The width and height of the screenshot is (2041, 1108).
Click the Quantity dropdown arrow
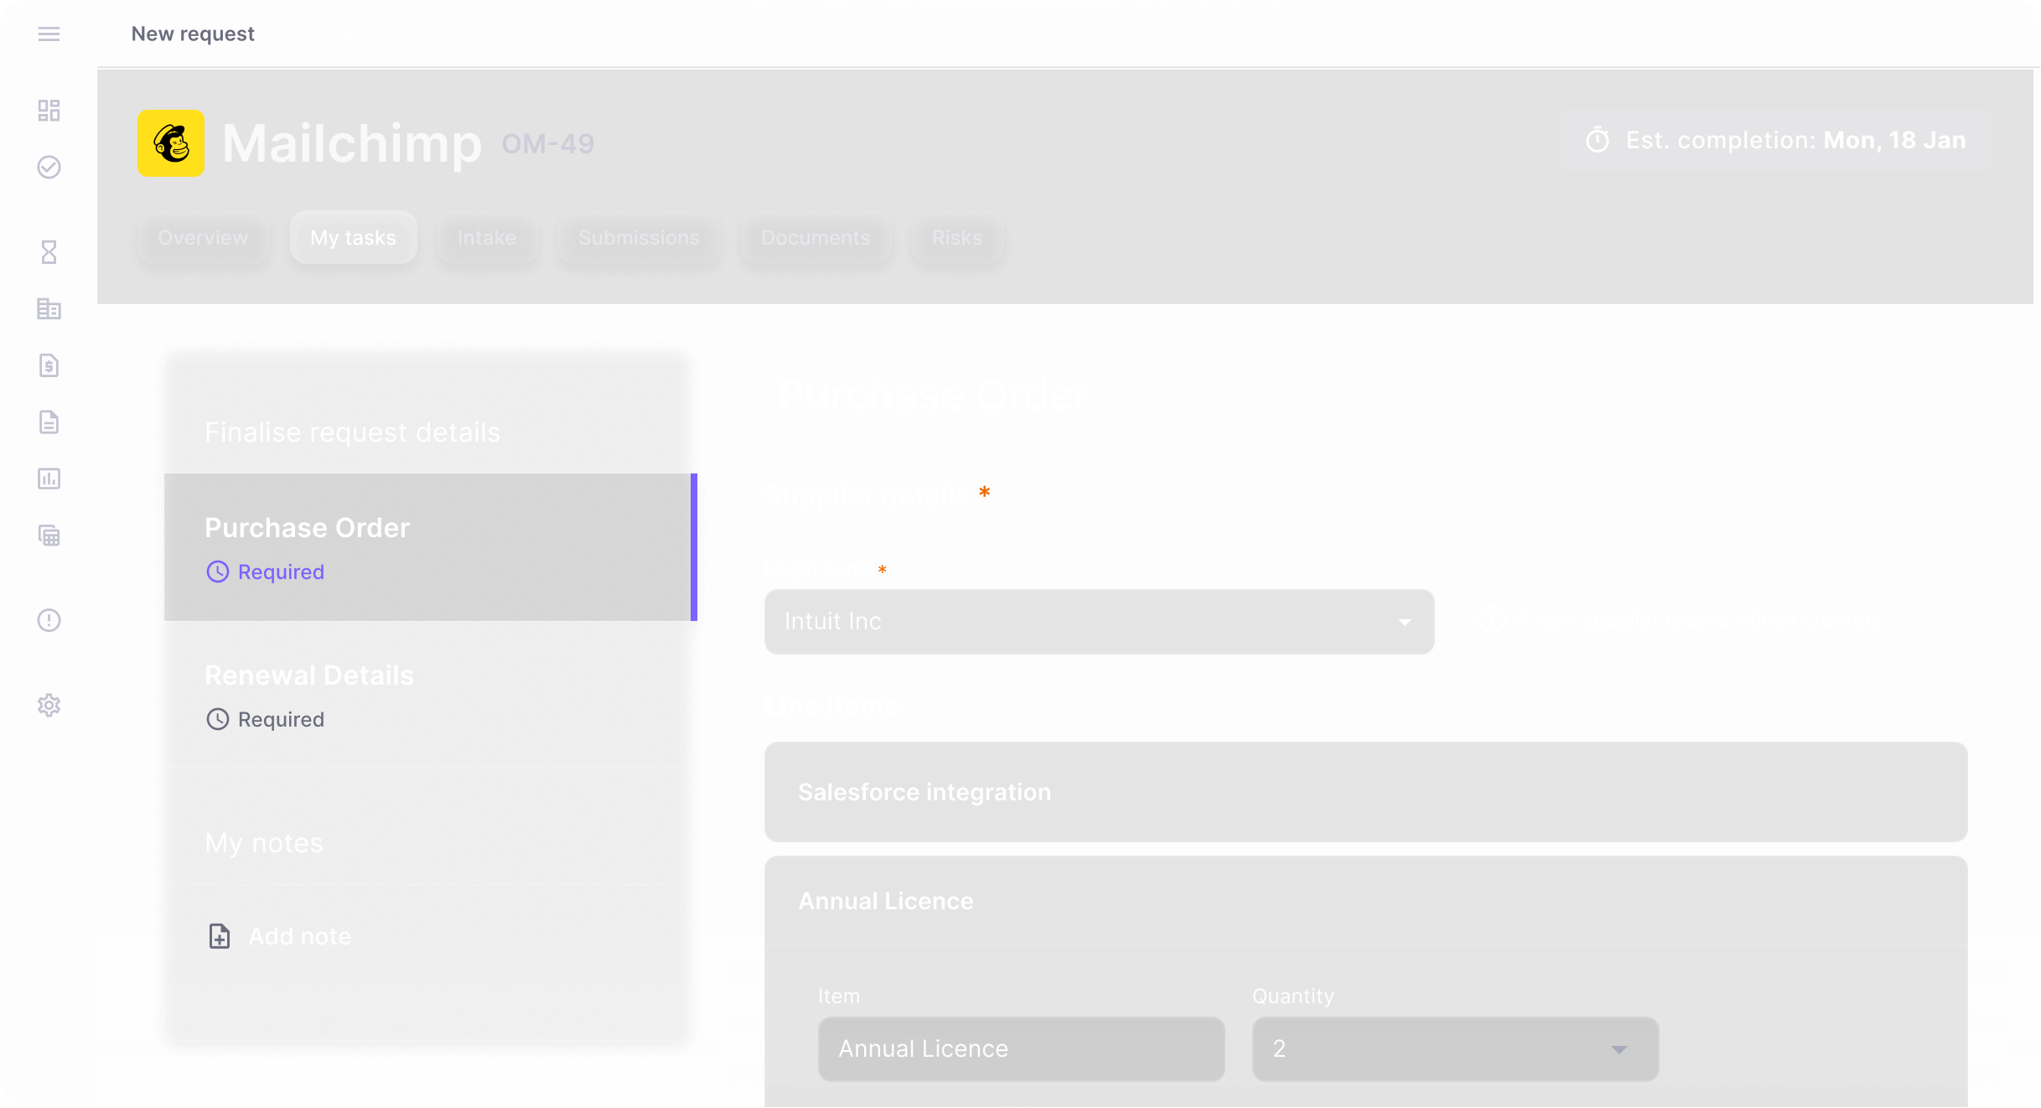click(1619, 1049)
